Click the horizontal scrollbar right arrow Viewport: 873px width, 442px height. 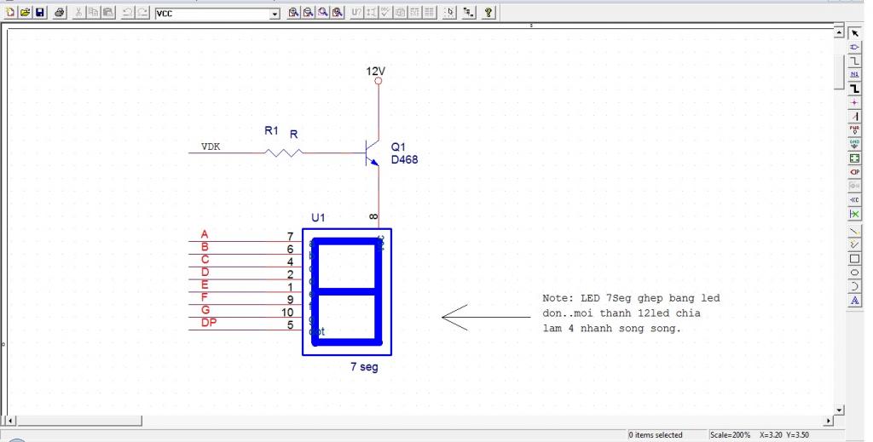(829, 421)
